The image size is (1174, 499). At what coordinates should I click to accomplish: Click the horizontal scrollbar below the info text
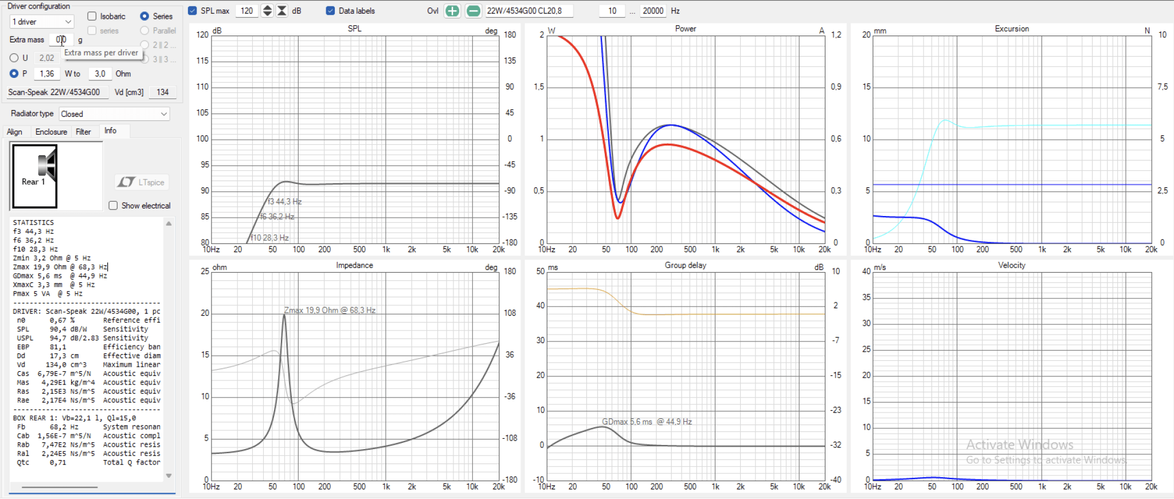pyautogui.click(x=60, y=488)
